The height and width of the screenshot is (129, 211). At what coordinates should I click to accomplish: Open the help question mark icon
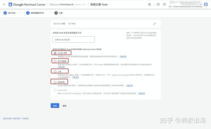pyautogui.click(x=164, y=4)
